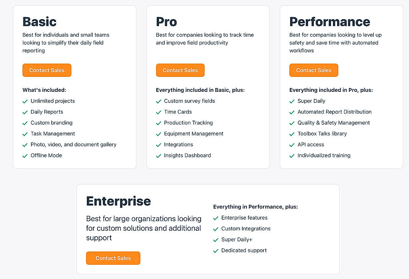Select the Basic plan heading
The width and height of the screenshot is (409, 279).
(39, 22)
